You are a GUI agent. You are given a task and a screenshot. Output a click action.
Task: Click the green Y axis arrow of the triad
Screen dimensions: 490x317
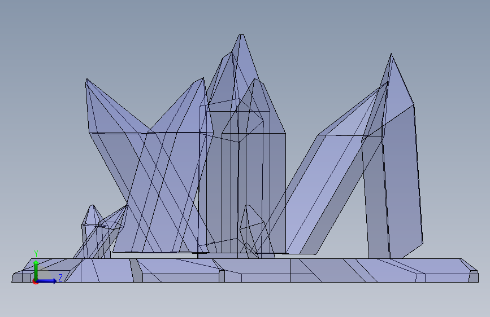[36, 270]
